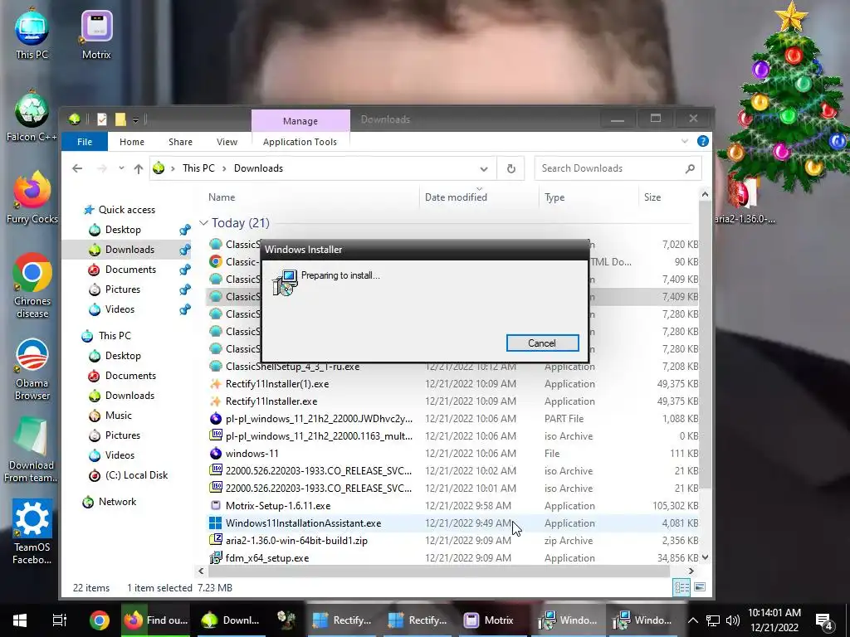Open the Falcon C++ recycle bin icon
Viewport: 850px width, 637px height.
pyautogui.click(x=32, y=116)
